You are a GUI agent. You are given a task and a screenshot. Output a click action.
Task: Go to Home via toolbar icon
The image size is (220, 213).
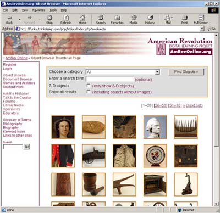click(x=82, y=20)
